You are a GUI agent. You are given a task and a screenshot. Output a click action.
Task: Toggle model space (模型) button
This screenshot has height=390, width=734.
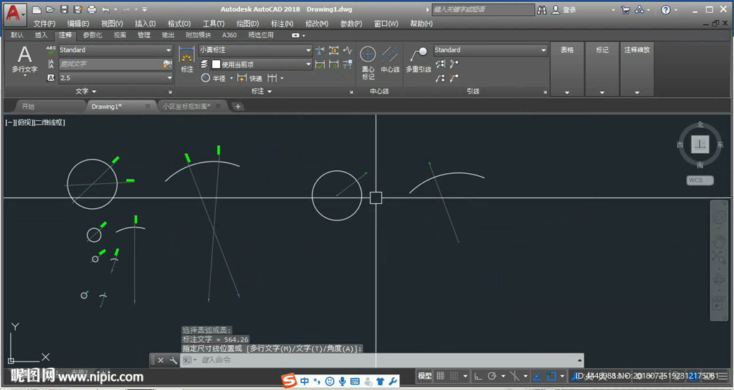coord(424,376)
